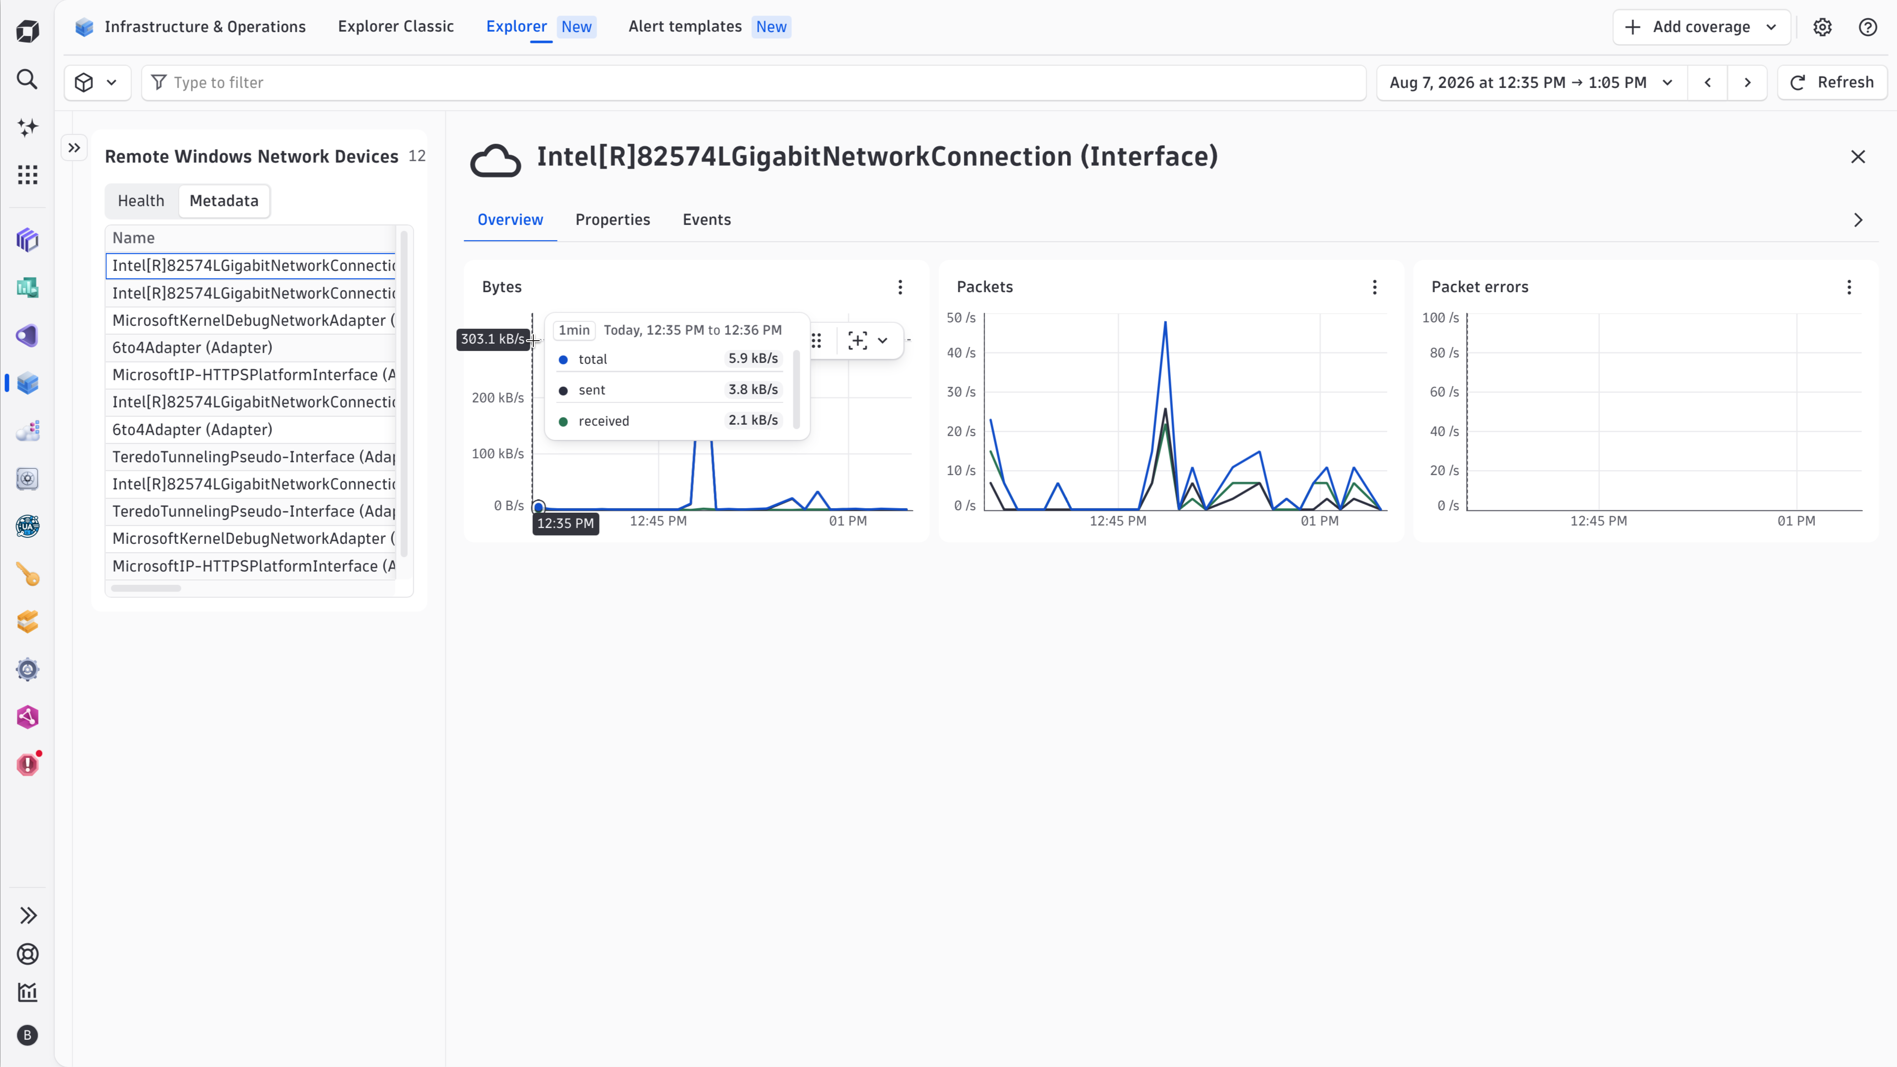
Task: Select the first 6to4Adapter (Adapter) row
Action: coord(251,347)
